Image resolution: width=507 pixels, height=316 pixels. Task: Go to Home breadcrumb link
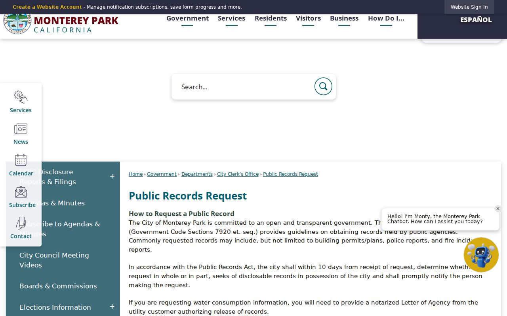point(135,174)
